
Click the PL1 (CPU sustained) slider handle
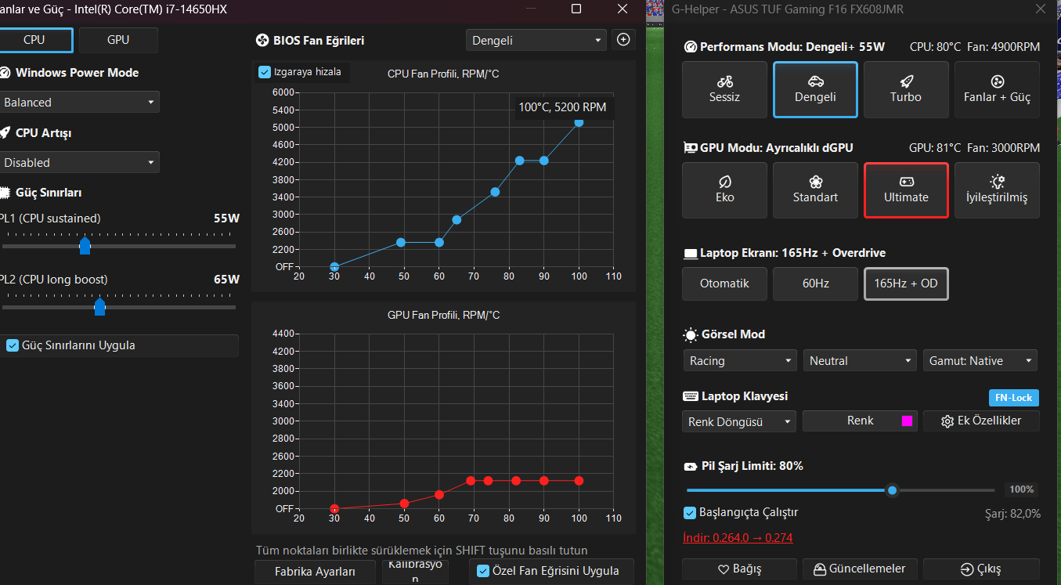[x=85, y=246]
